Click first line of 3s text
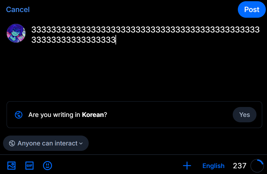 pos(145,30)
